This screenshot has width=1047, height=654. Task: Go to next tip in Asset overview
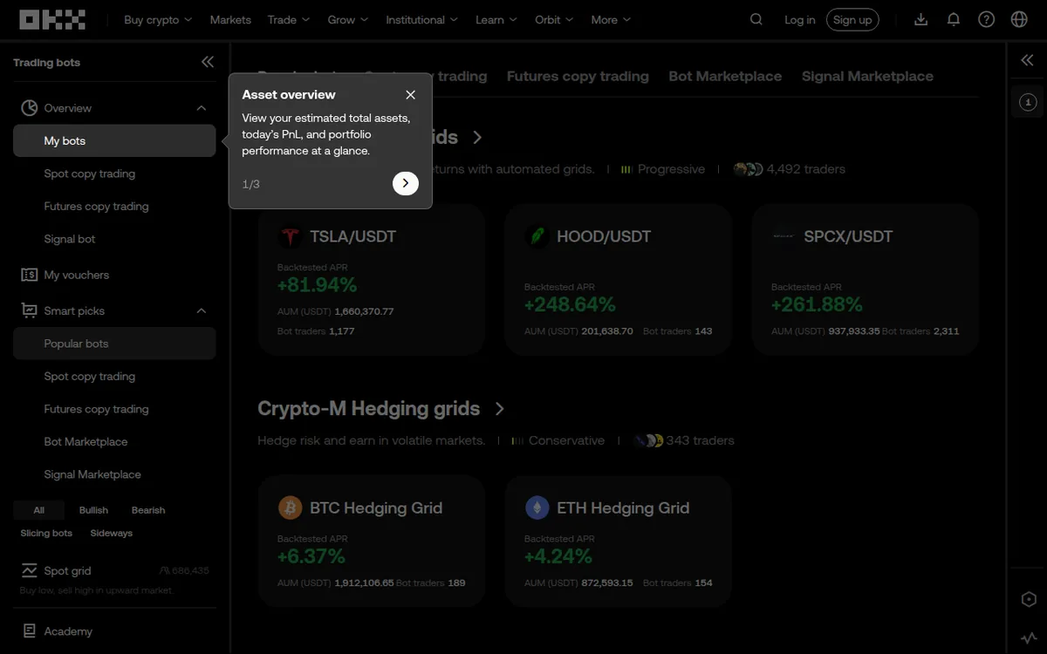click(406, 183)
